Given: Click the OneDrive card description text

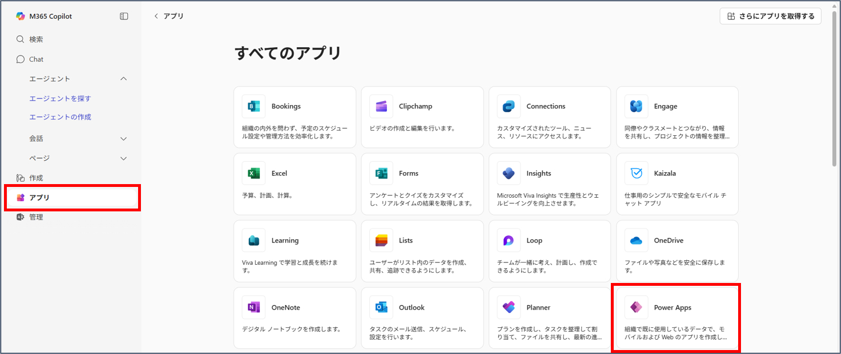Looking at the screenshot, I should click(675, 266).
